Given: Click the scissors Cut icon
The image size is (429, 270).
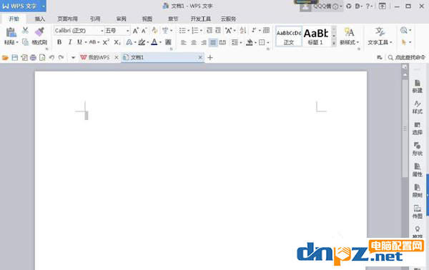Looking at the screenshot, I should click(x=26, y=30).
